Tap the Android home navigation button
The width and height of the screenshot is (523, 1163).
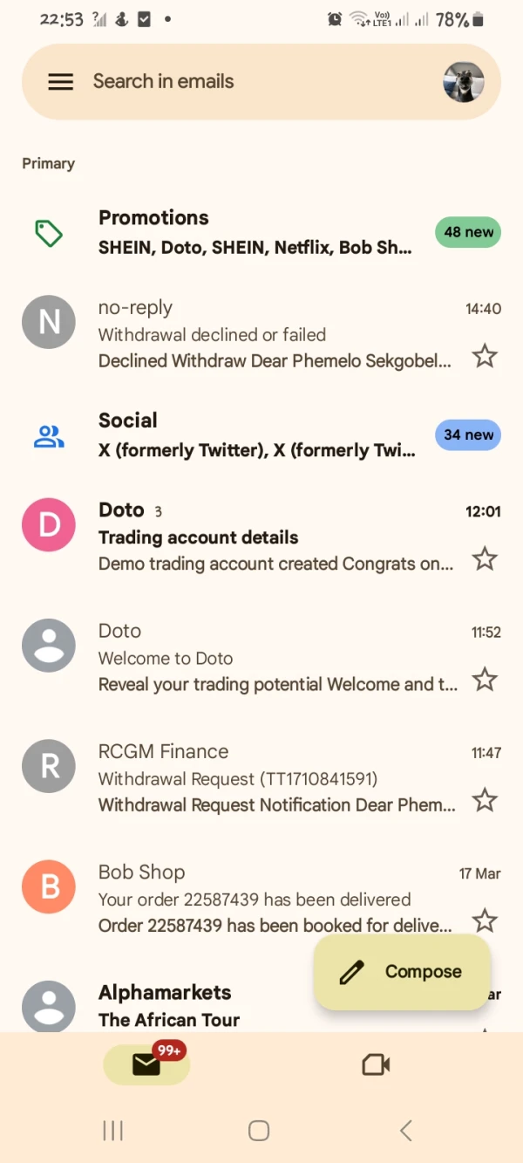[x=259, y=1132]
